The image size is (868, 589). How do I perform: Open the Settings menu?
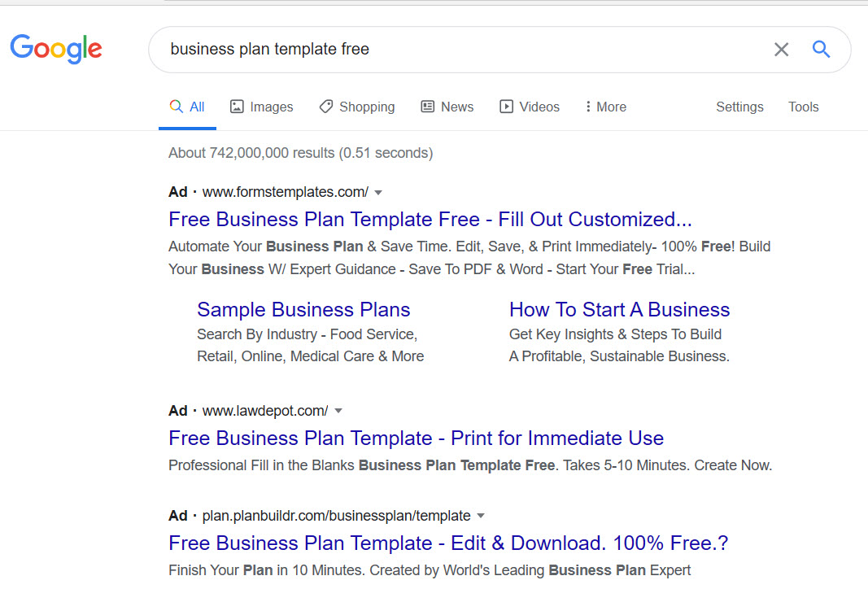[x=739, y=107]
